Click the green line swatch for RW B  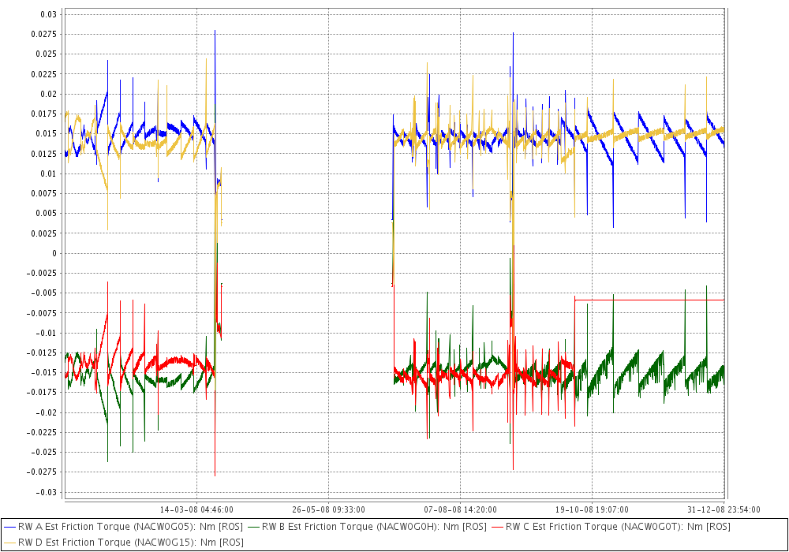click(x=253, y=528)
